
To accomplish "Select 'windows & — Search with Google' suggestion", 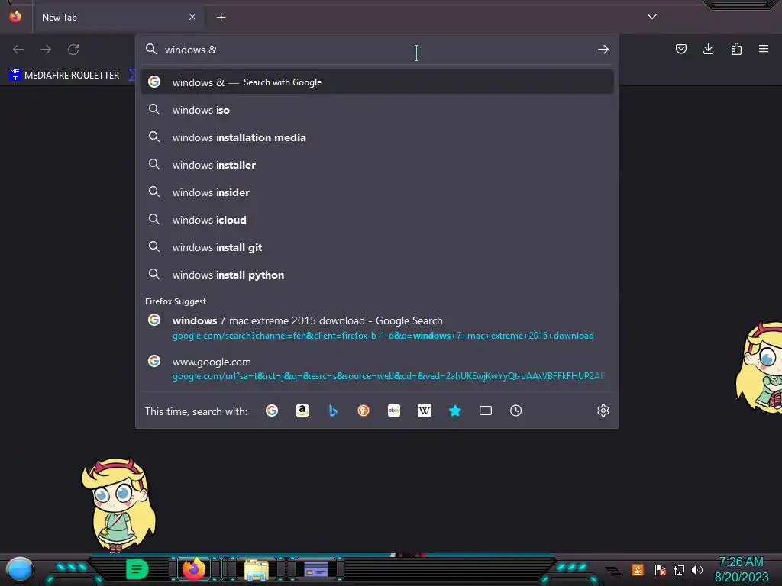I will click(377, 82).
